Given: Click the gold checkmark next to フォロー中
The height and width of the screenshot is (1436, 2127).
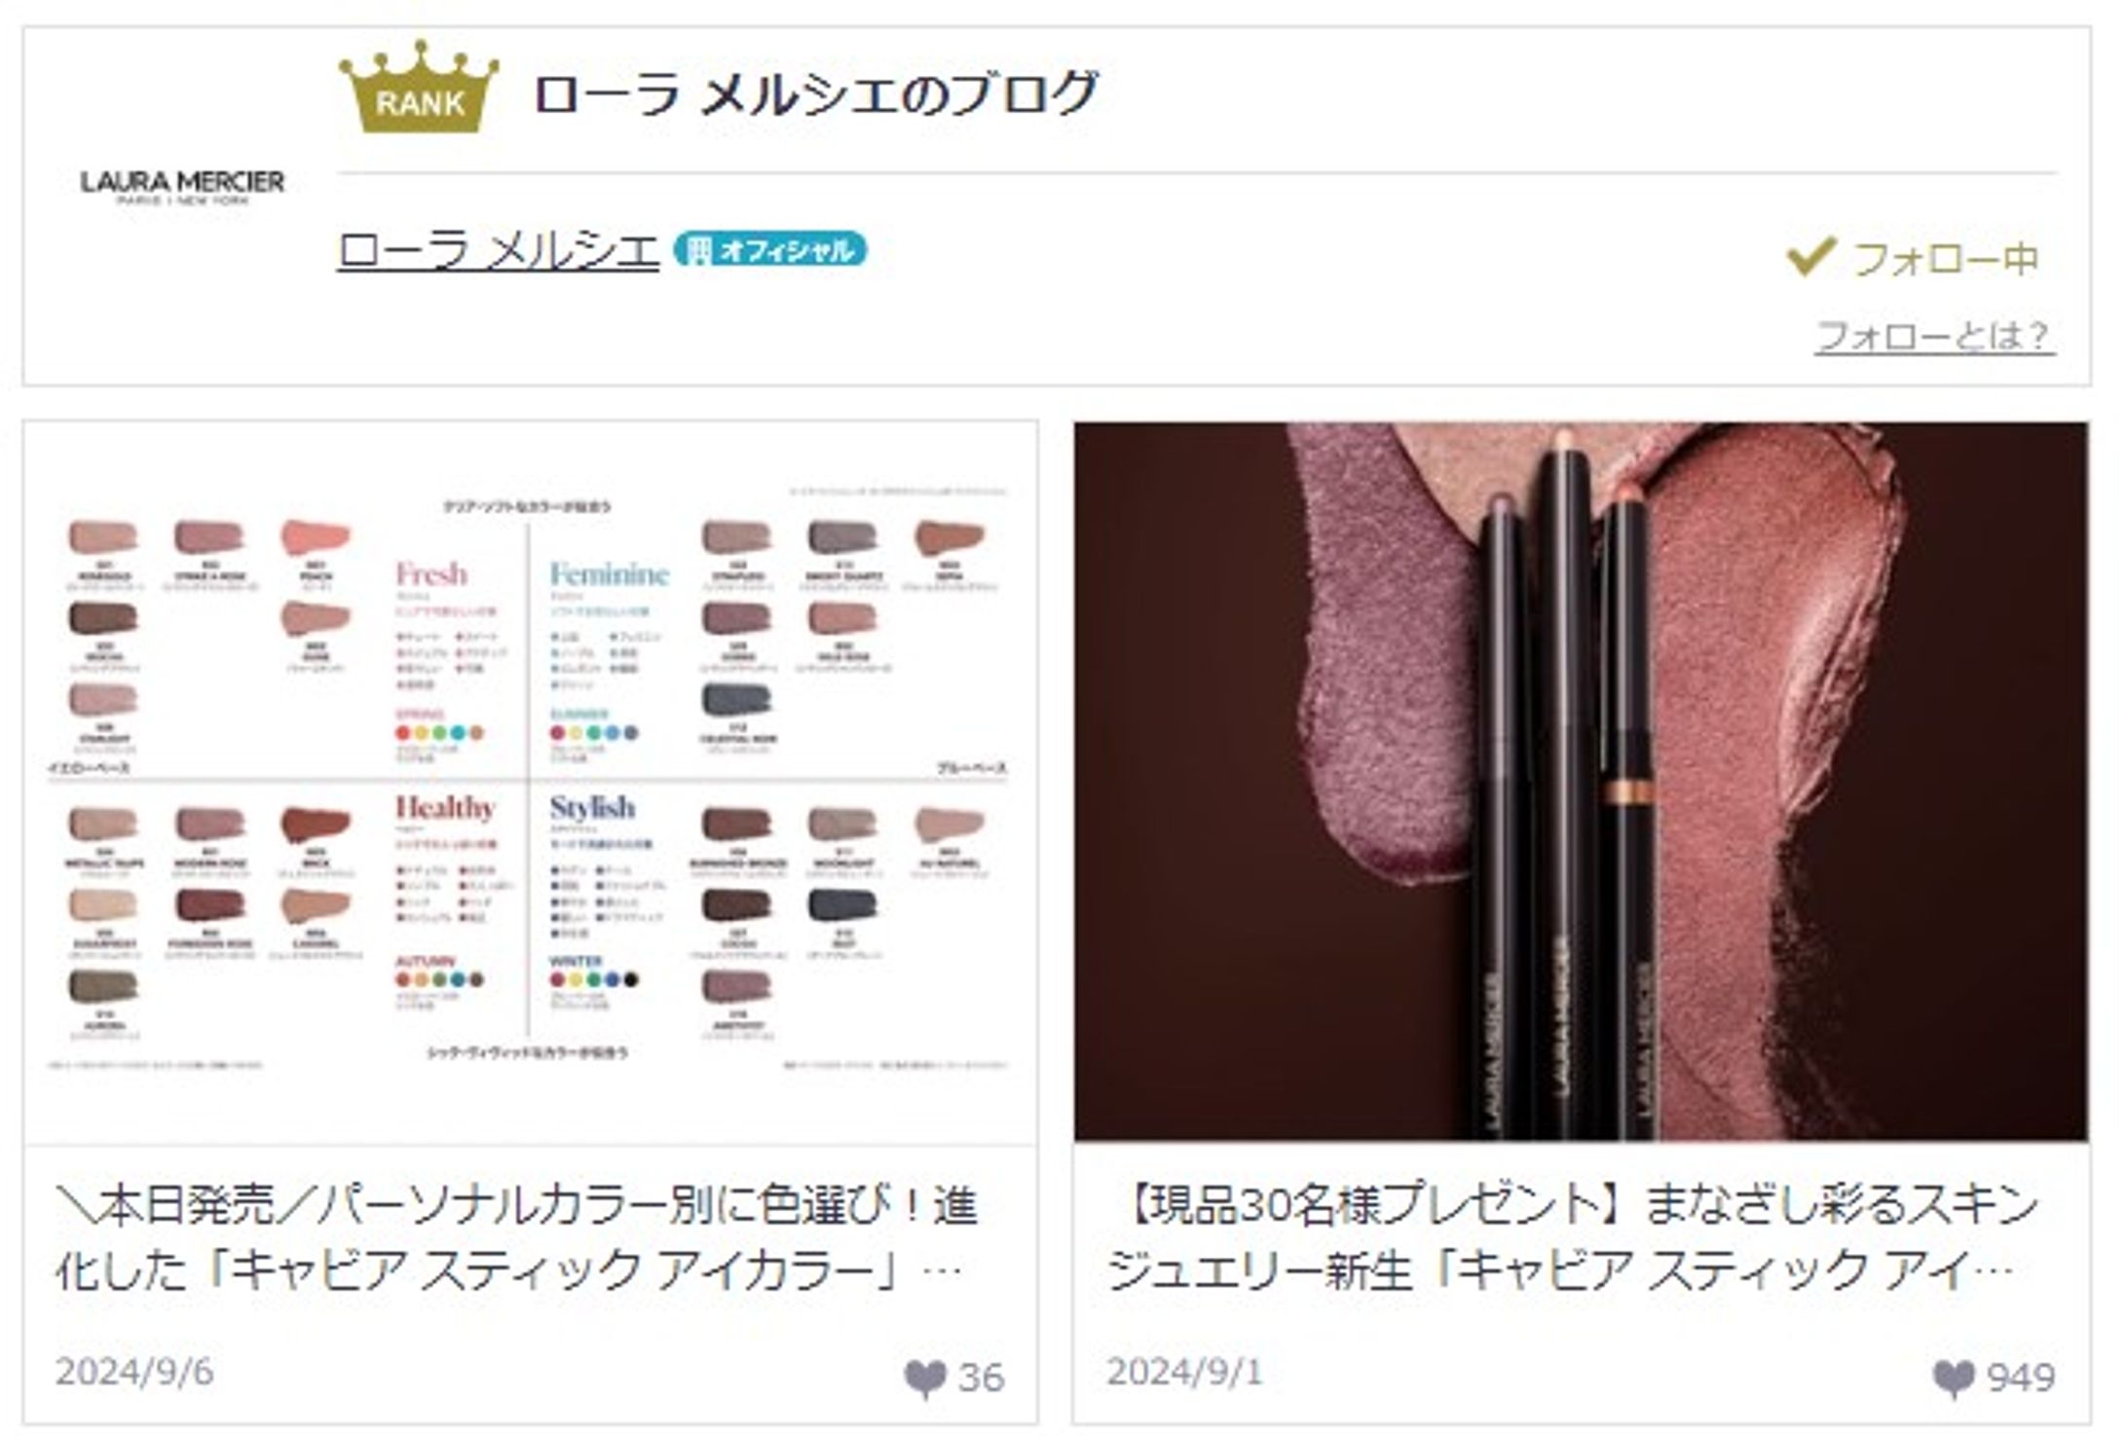Looking at the screenshot, I should (x=1811, y=256).
